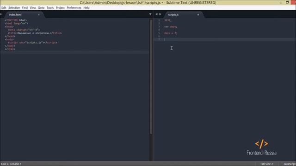The height and width of the screenshot is (166, 296).
Task: Minimize the Sublime Text window
Action: (x=281, y=3)
